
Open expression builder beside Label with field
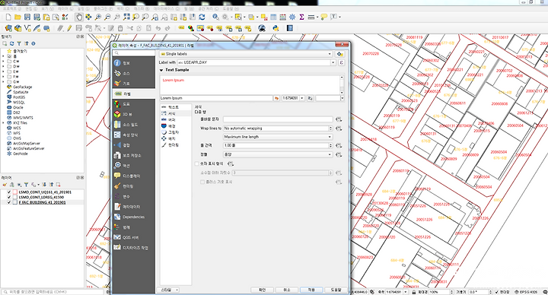pos(341,62)
